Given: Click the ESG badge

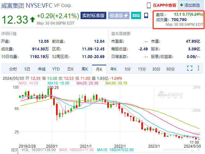Looking at the screenshot, I should coord(136,15).
